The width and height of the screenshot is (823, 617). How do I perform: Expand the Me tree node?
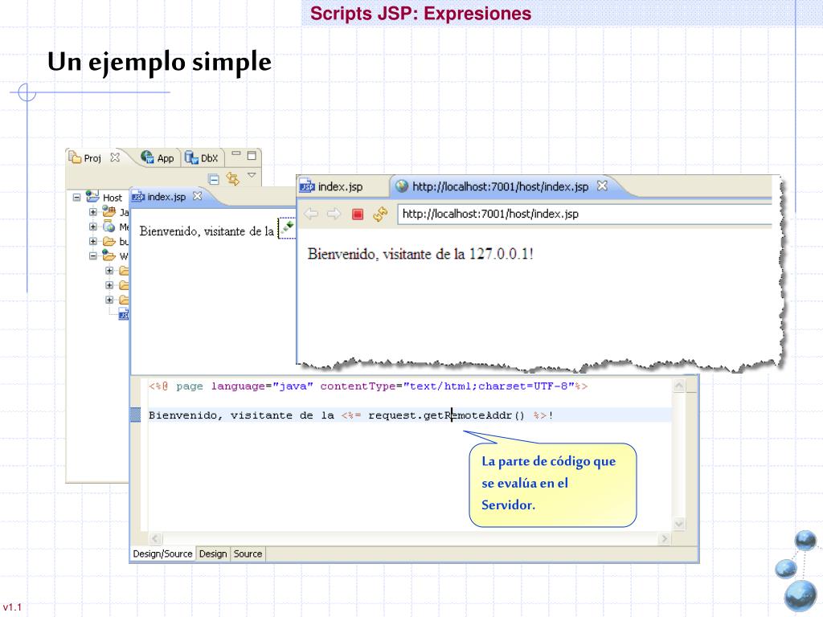pos(93,227)
